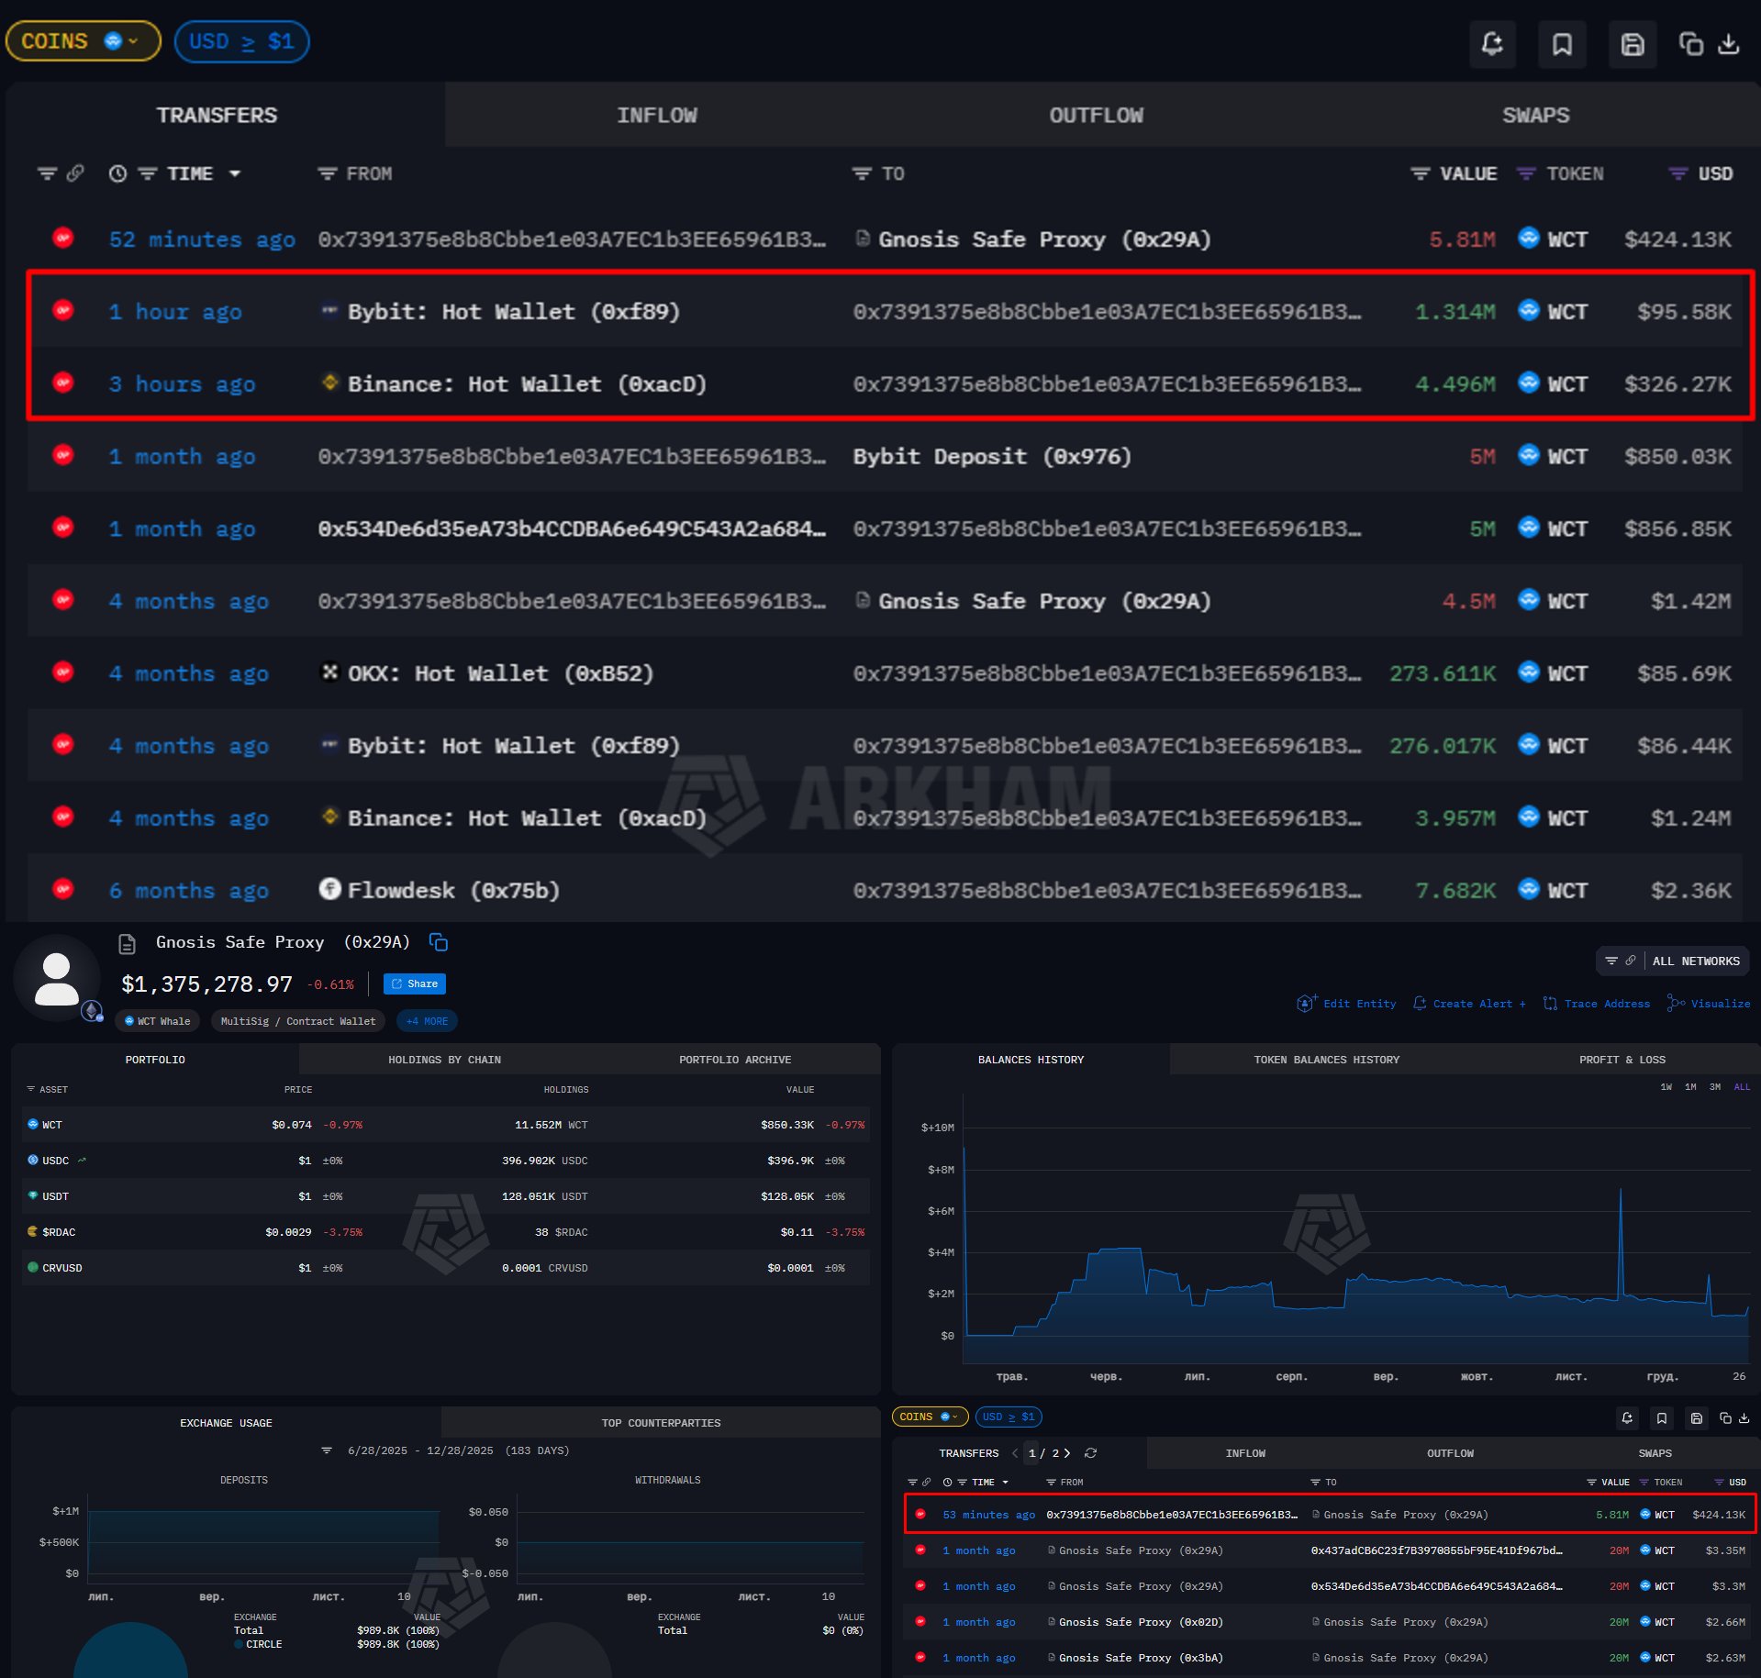
Task: Click the Create Alert bell icon
Action: [1420, 1004]
